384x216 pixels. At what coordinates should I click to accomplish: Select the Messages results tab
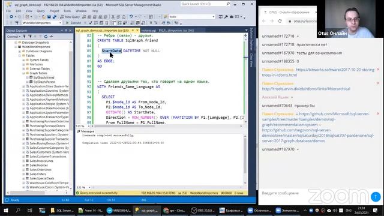pos(86,131)
